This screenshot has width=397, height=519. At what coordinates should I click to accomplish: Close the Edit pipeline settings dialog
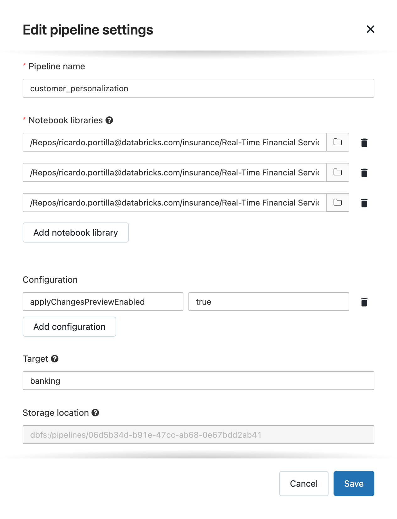(371, 29)
